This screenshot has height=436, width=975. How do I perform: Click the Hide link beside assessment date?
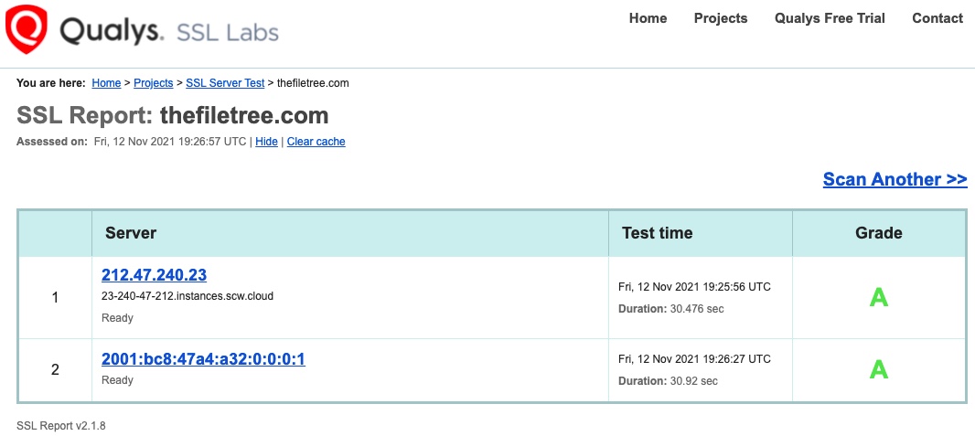click(266, 142)
